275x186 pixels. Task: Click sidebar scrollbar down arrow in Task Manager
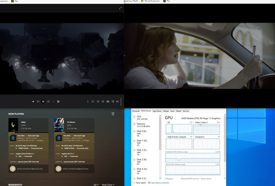tap(160, 178)
